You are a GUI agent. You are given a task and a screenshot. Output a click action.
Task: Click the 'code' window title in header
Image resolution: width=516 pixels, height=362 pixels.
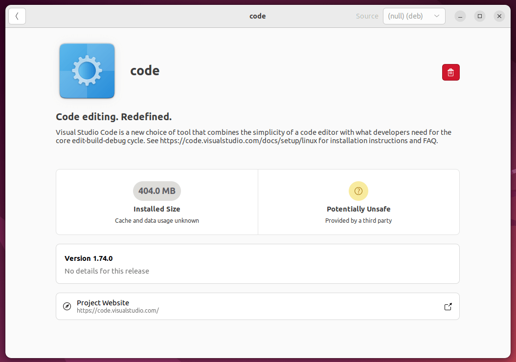coord(258,16)
